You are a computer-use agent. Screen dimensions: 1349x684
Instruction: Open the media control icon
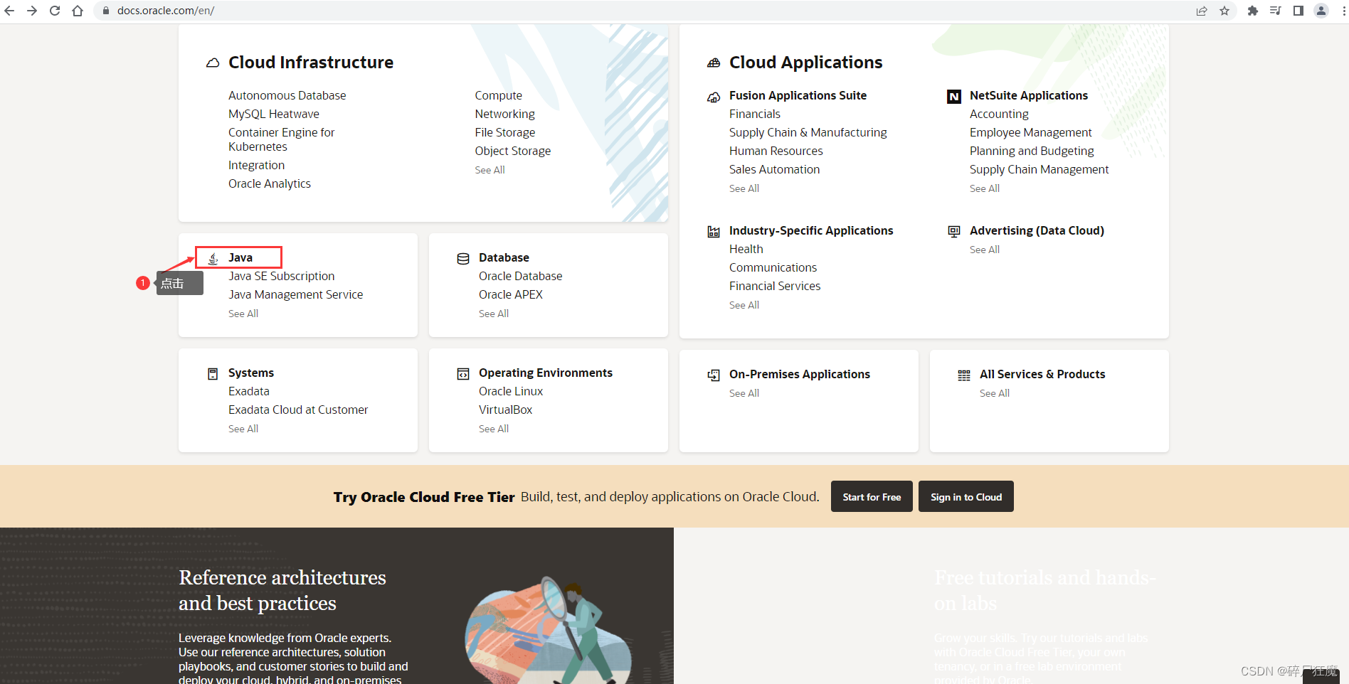pos(1276,11)
